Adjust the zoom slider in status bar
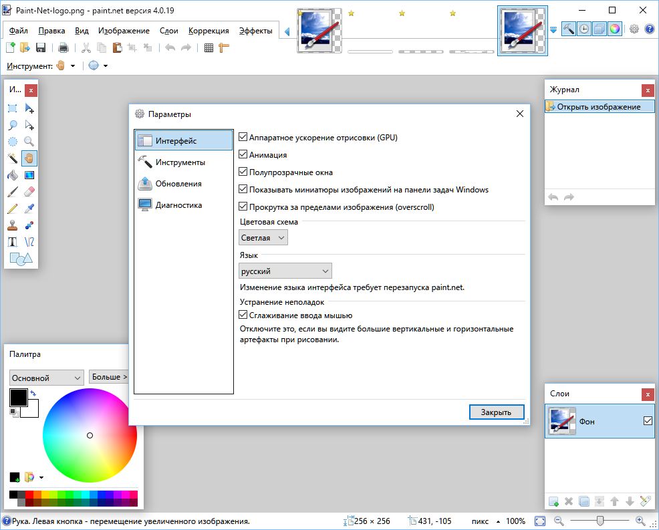The image size is (659, 530). 600,521
